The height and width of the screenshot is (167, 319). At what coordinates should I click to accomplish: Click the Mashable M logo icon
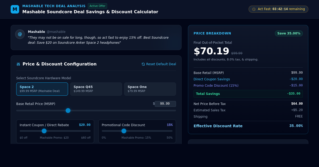[15, 9]
